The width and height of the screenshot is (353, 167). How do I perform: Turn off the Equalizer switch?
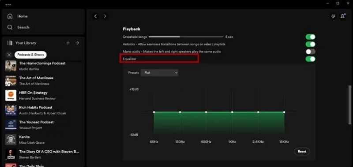[311, 59]
